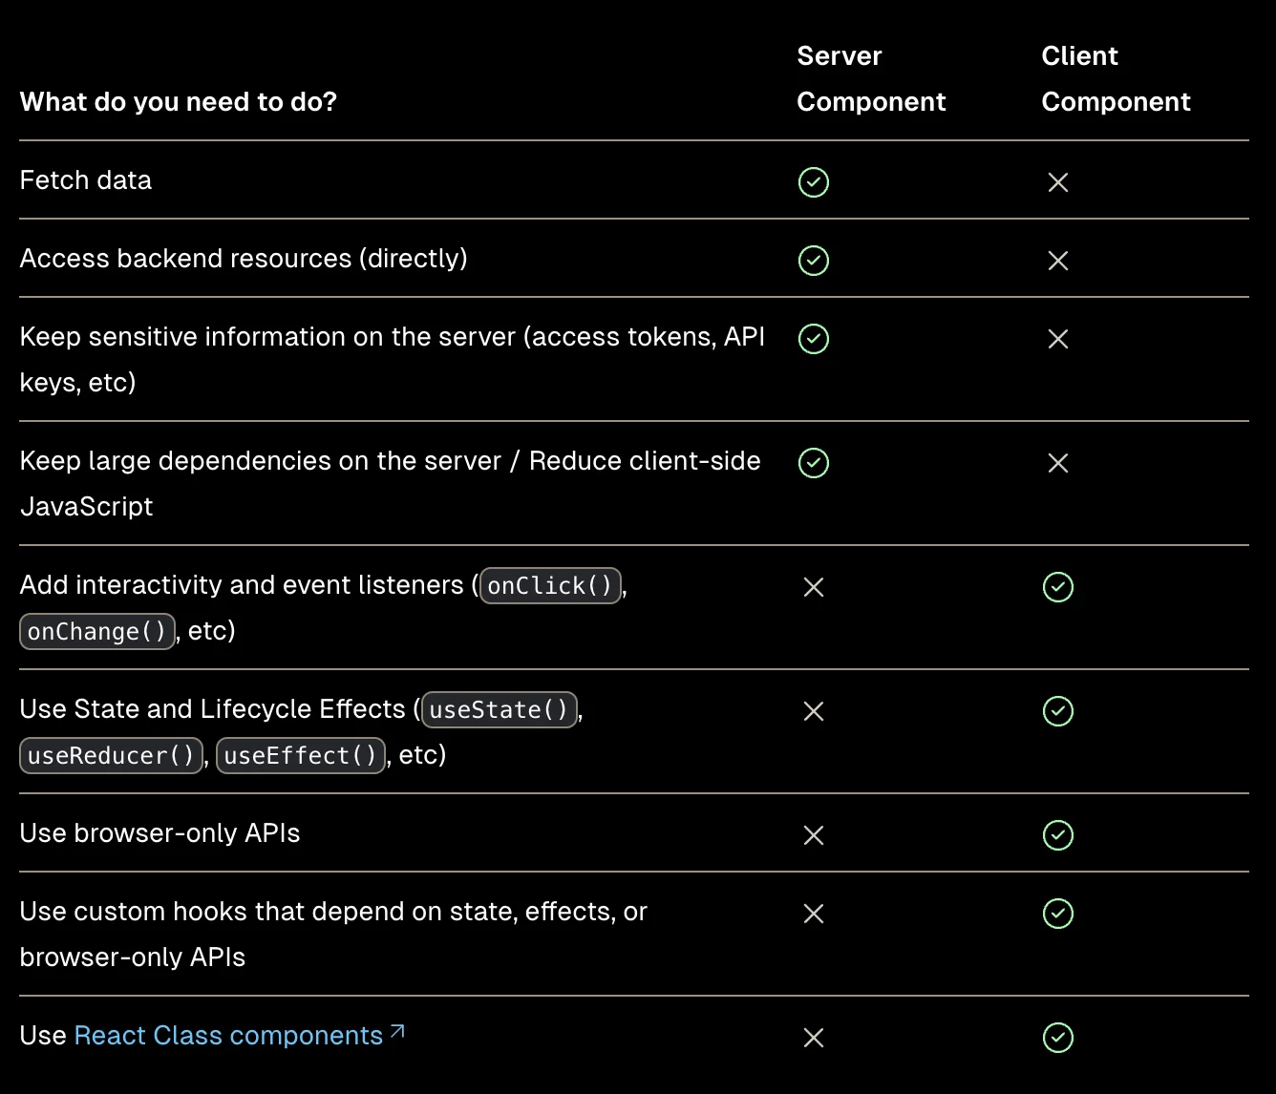Click the Client checkmark for State and Lifecycle Effects
The width and height of the screenshot is (1276, 1094).
coord(1058,711)
